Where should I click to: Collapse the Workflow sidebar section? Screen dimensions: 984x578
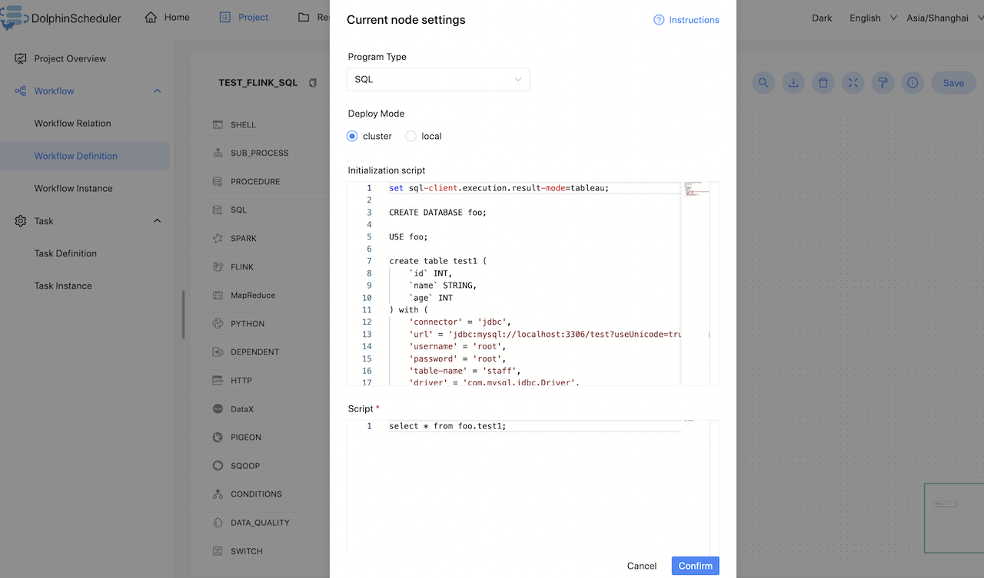[158, 91]
